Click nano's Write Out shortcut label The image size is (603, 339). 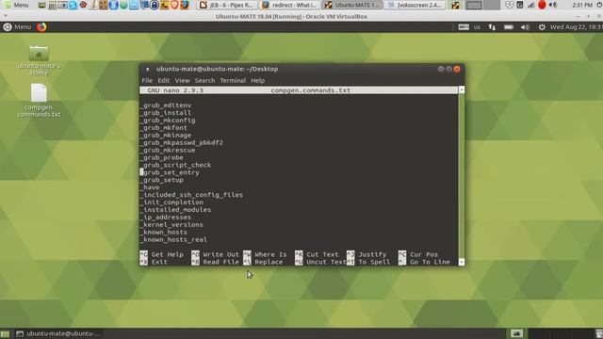[220, 254]
